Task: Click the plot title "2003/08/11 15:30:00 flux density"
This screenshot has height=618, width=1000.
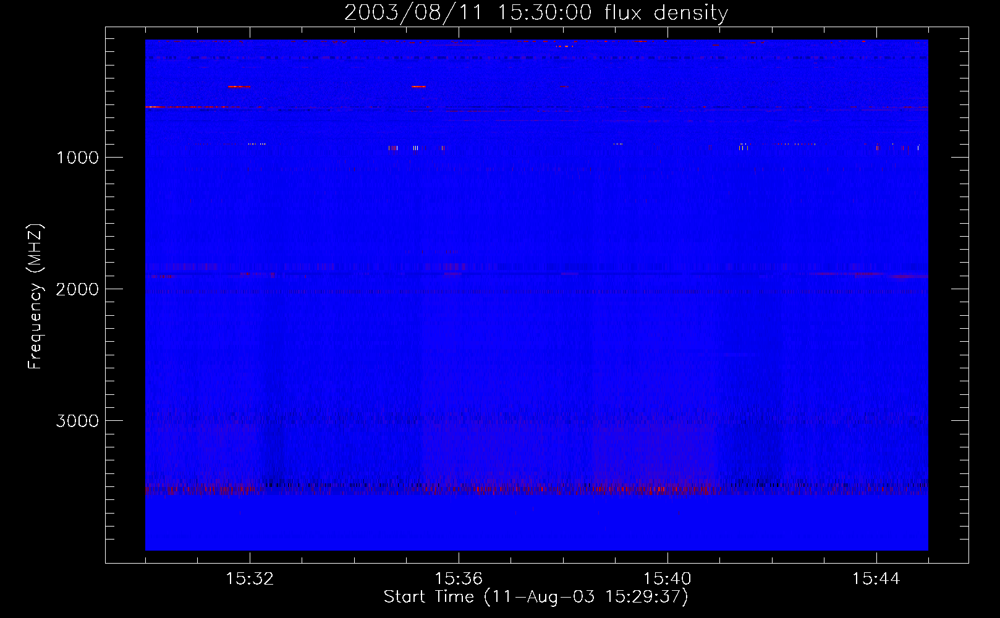Action: [x=536, y=12]
